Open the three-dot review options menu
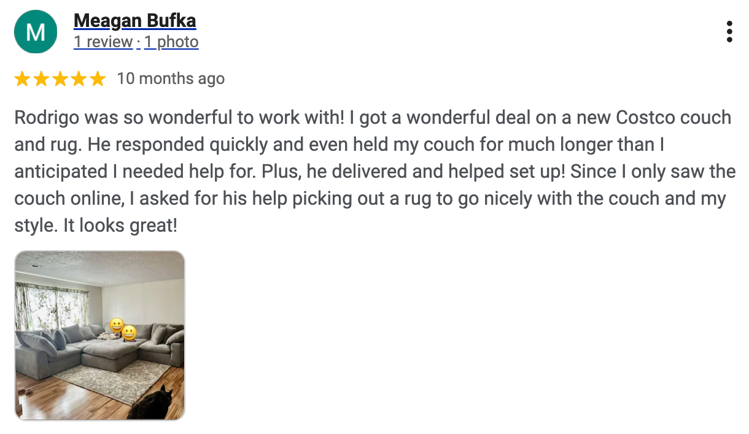 729,32
